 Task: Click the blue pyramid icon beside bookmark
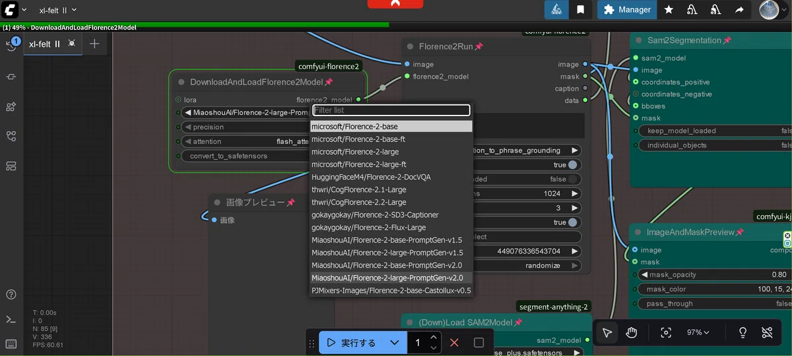pos(556,9)
